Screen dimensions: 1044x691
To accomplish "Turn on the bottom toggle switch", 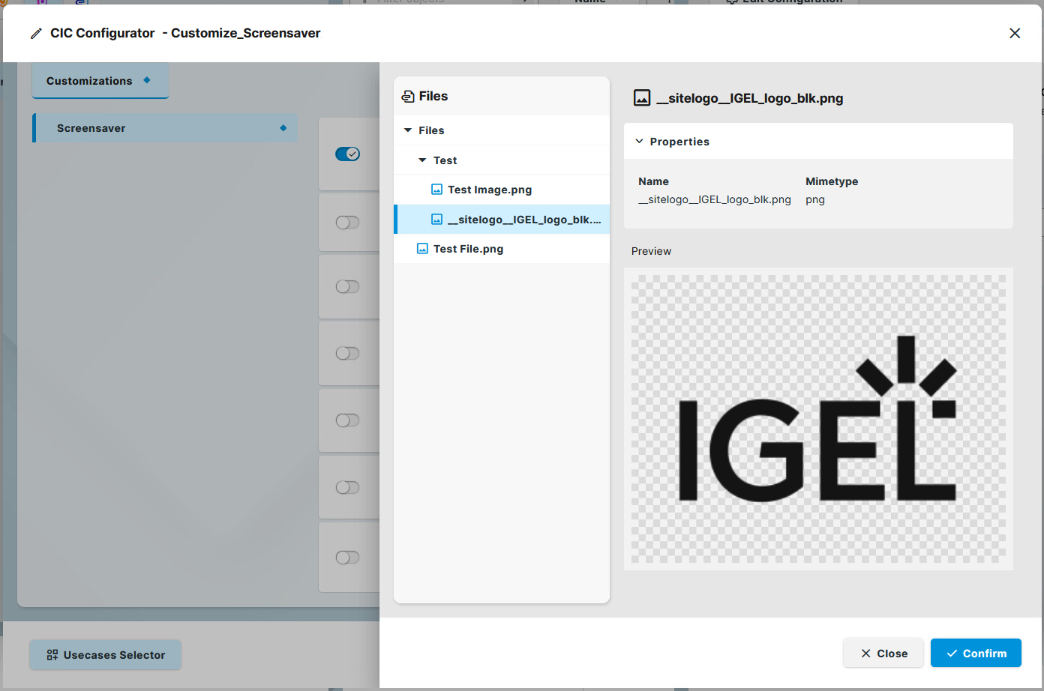I will tap(347, 558).
